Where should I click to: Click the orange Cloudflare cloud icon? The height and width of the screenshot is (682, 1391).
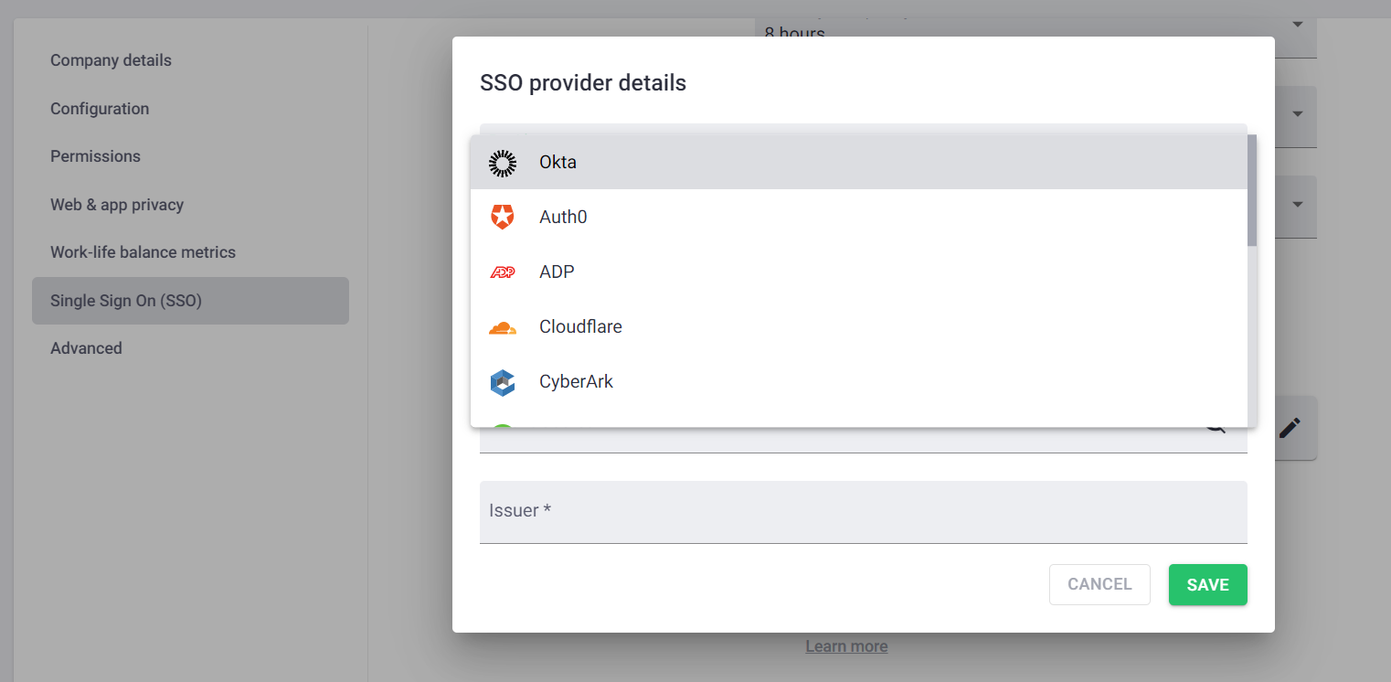503,327
